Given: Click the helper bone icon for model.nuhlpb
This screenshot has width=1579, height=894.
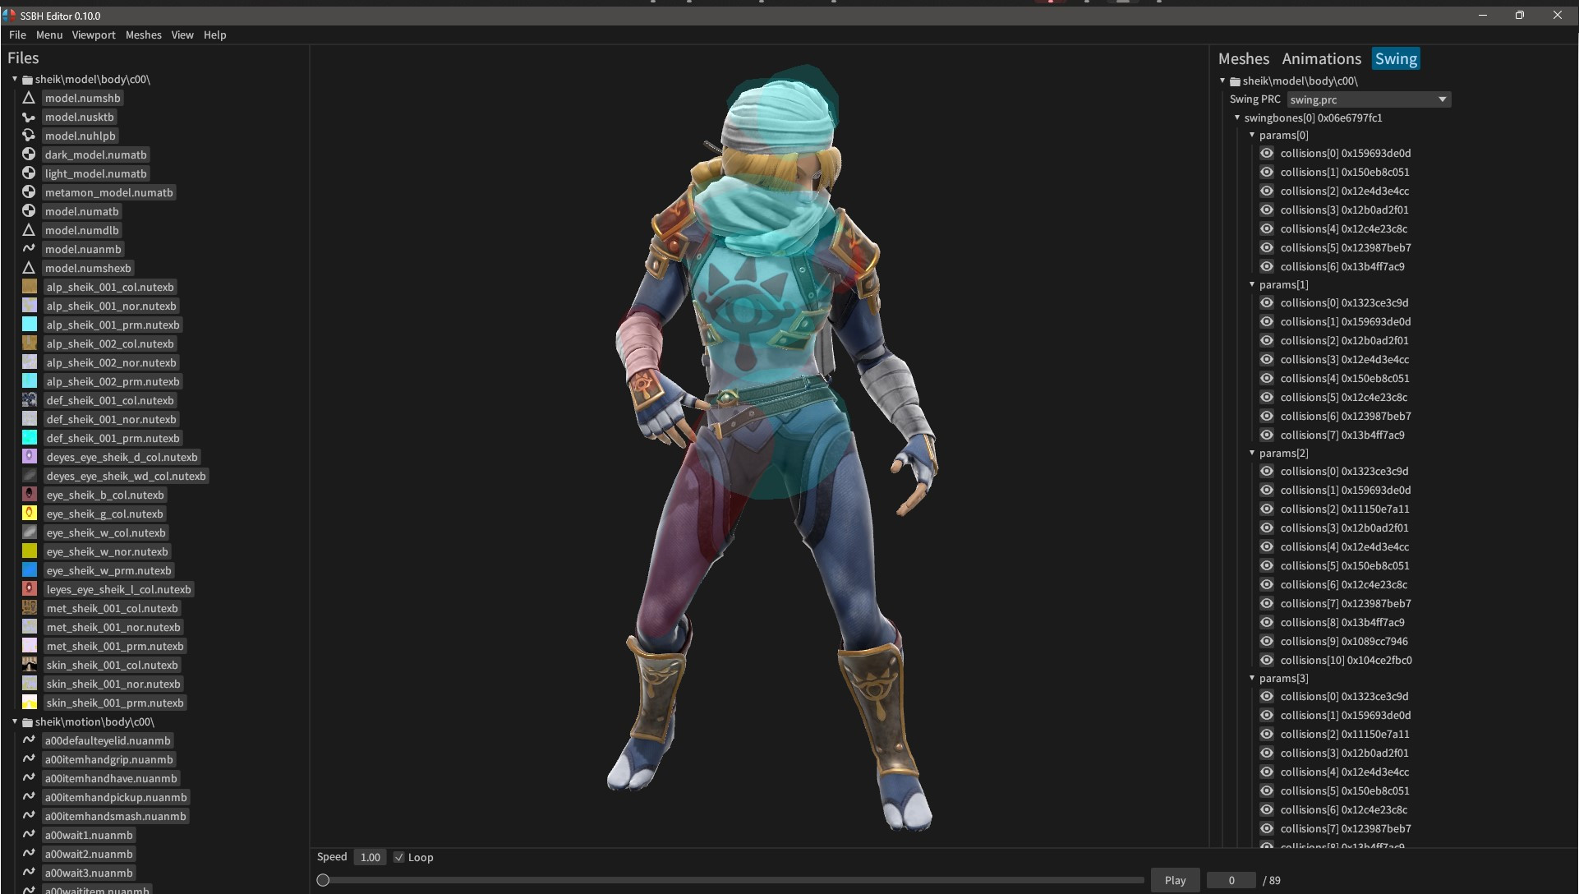Looking at the screenshot, I should (x=30, y=136).
